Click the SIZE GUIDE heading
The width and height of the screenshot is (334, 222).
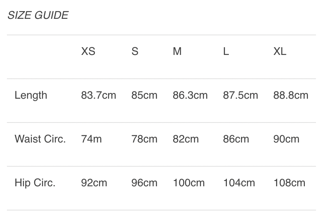[x=38, y=15]
